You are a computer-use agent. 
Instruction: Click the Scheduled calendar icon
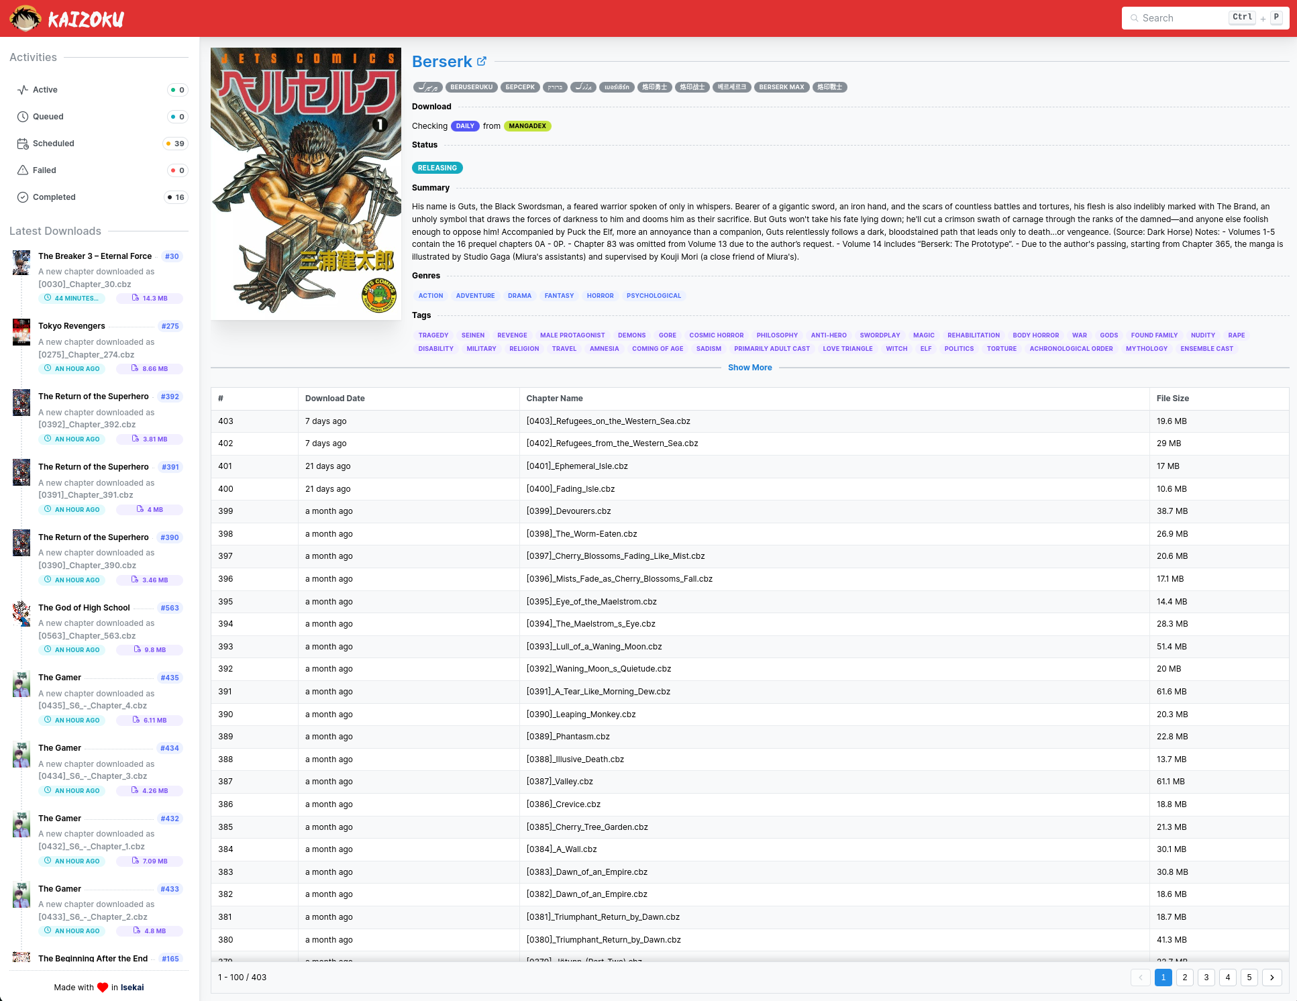click(23, 144)
